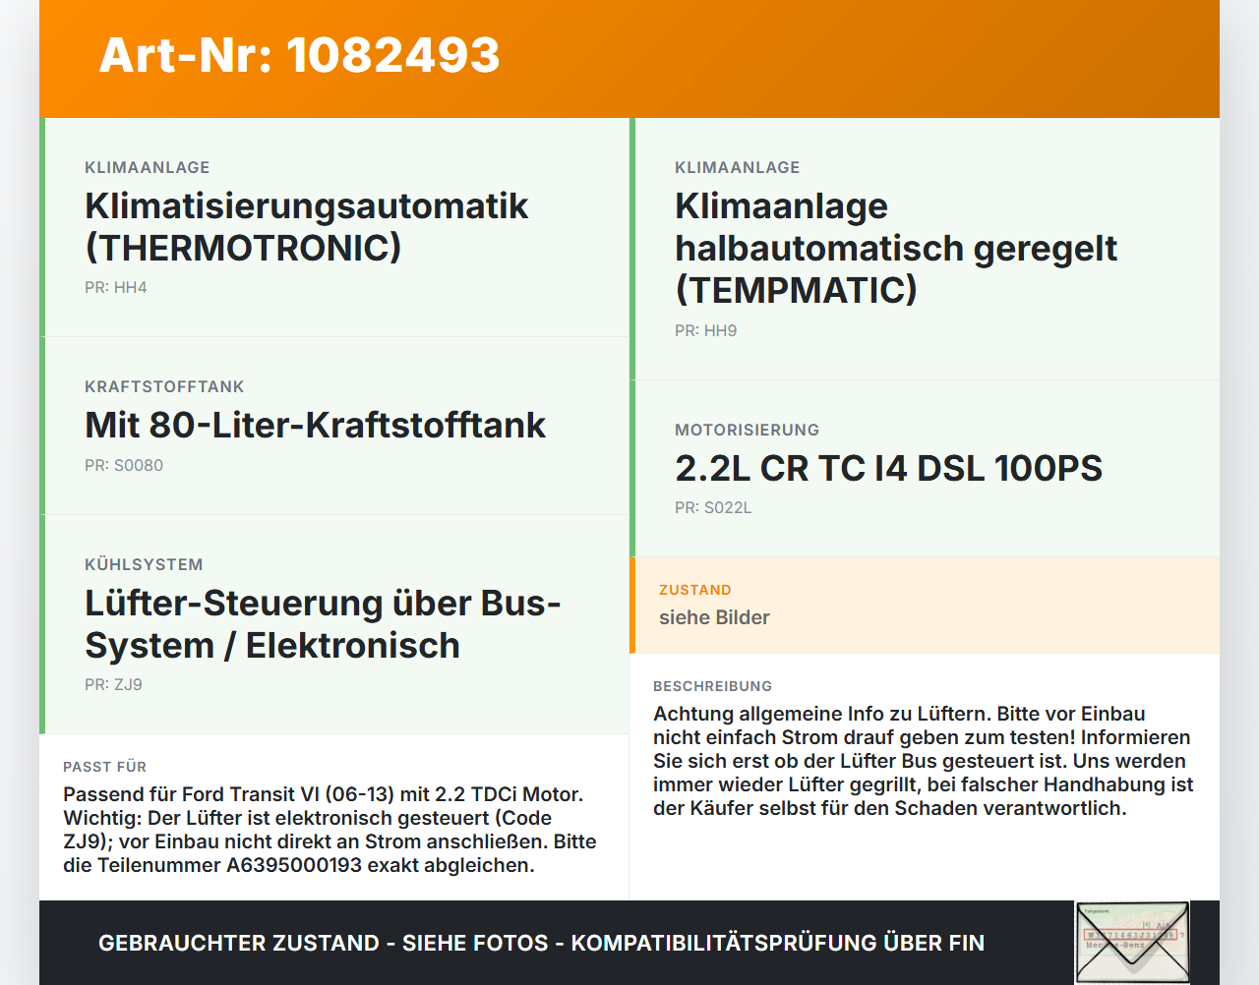Click the Art-Nr: 1082493 heading
Viewport: 1259px width, 985px height.
[x=299, y=55]
